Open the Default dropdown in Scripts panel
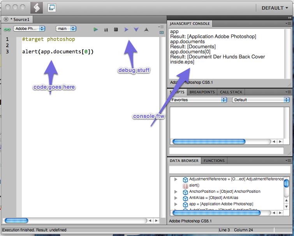The height and width of the screenshot is (236, 294). click(261, 100)
